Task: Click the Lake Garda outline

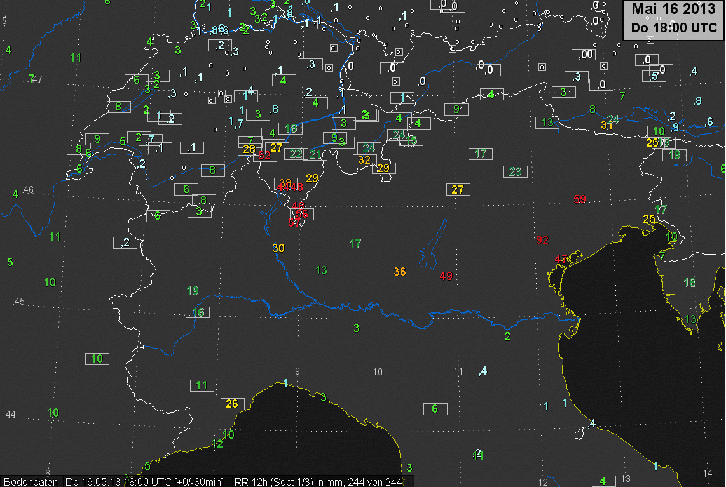Action: click(433, 248)
